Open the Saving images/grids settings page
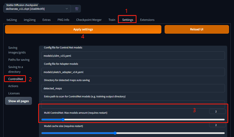Viewport: 234px width, 137px height. coord(17,50)
